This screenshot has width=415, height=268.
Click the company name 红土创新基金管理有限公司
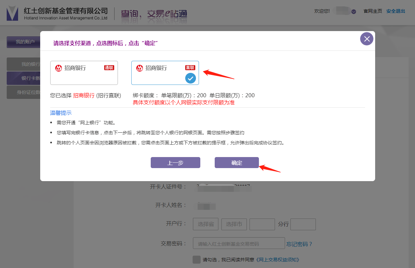click(x=66, y=10)
